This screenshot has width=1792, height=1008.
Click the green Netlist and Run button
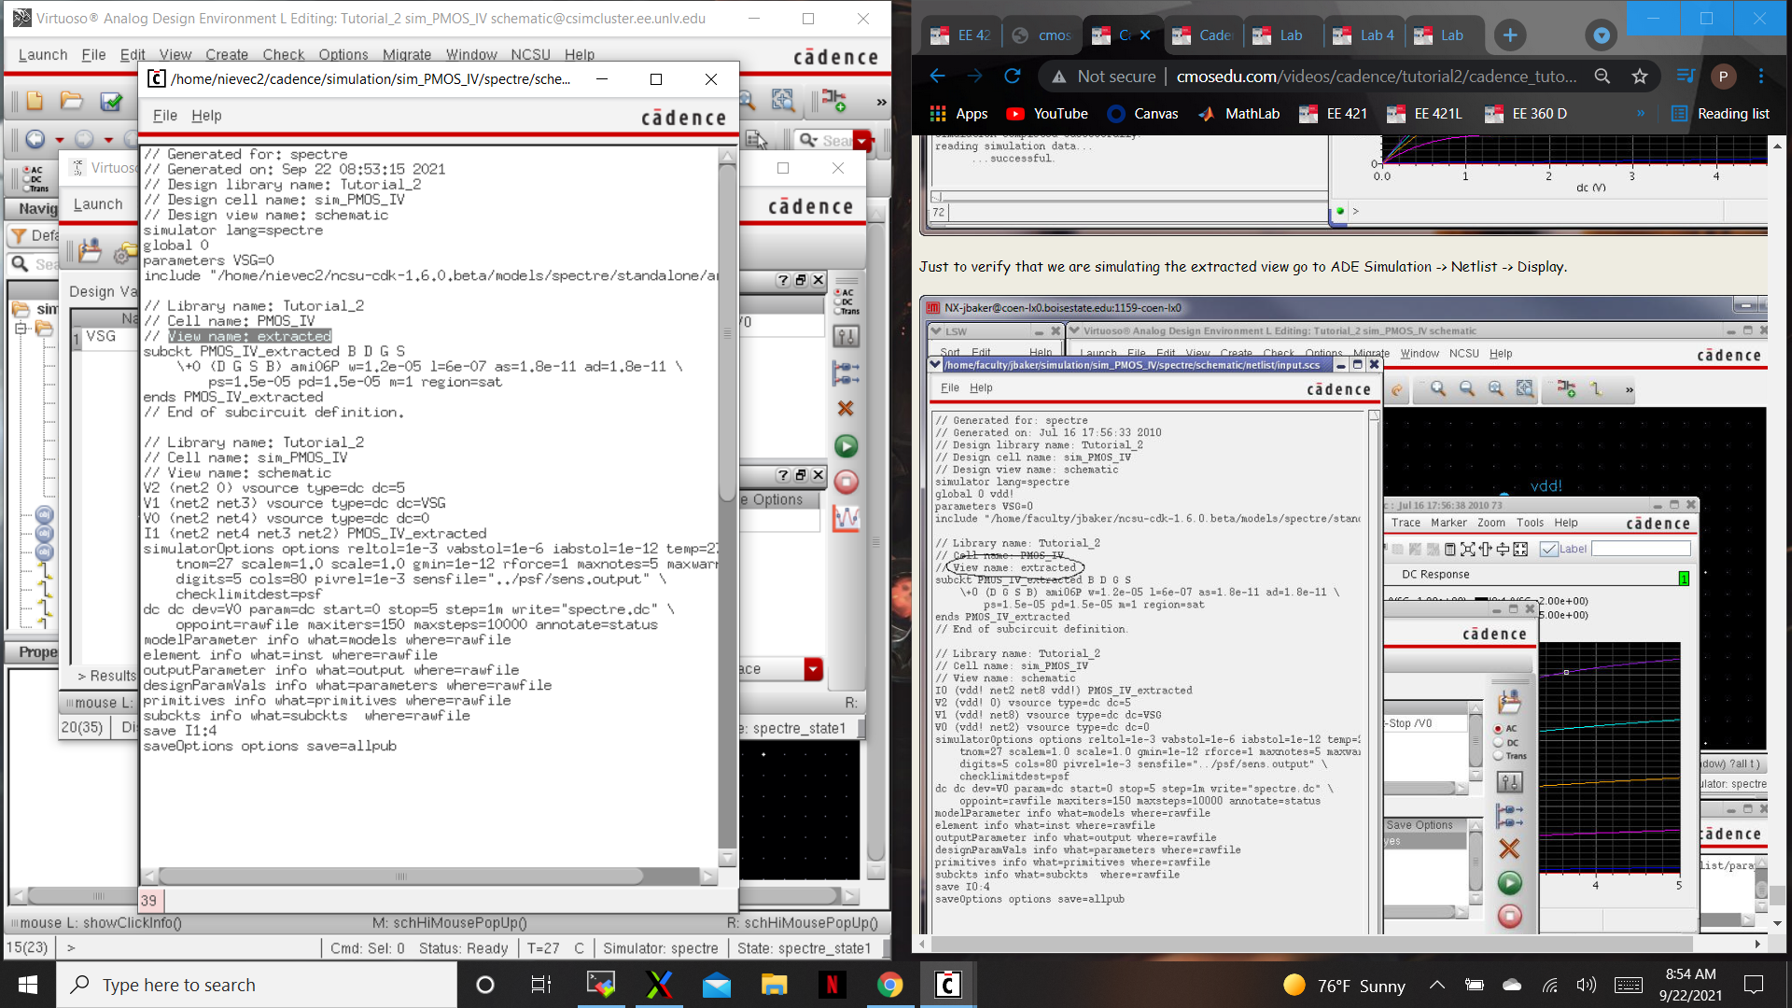pyautogui.click(x=846, y=446)
